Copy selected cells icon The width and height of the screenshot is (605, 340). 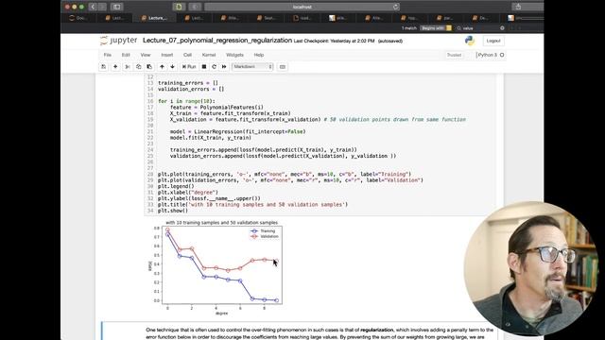(x=139, y=67)
